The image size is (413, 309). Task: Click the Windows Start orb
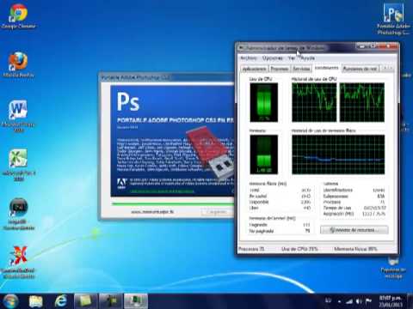(10, 301)
